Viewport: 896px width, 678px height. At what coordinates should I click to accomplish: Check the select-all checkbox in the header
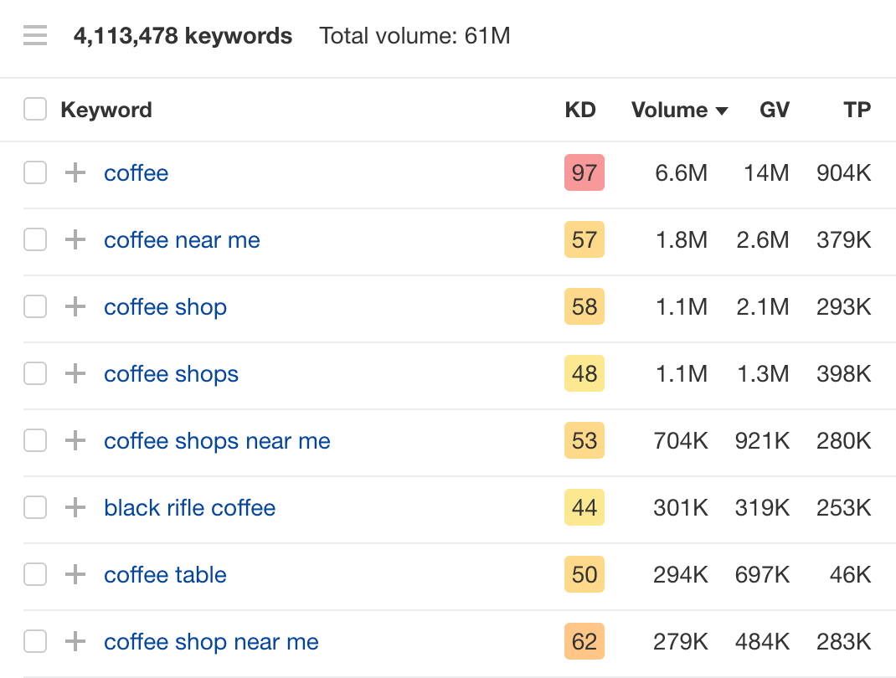(34, 109)
